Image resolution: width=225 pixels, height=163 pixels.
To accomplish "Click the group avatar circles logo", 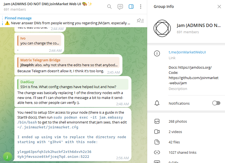I will (162, 28).
